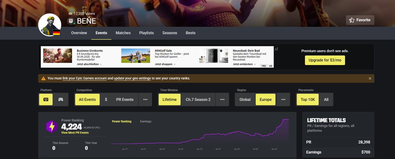395x159 pixels.
Task: Expand more time window options
Action: (222, 100)
